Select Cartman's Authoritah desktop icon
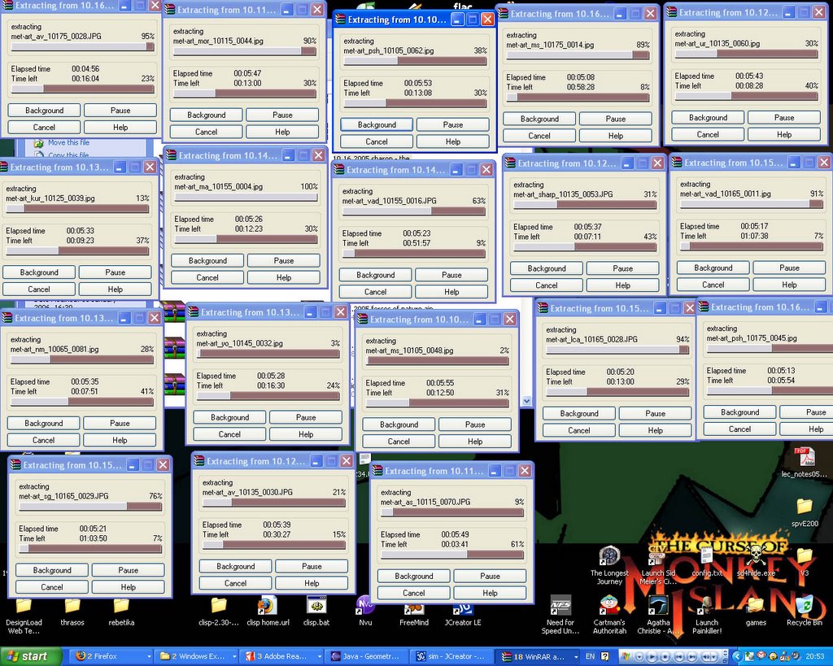This screenshot has height=666, width=833. (609, 615)
